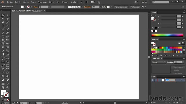Select the Line Segment tool

[x=7, y=26]
